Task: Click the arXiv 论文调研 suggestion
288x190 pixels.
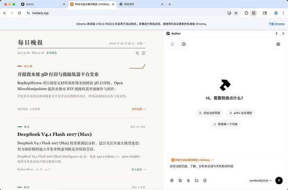Action: (240, 113)
